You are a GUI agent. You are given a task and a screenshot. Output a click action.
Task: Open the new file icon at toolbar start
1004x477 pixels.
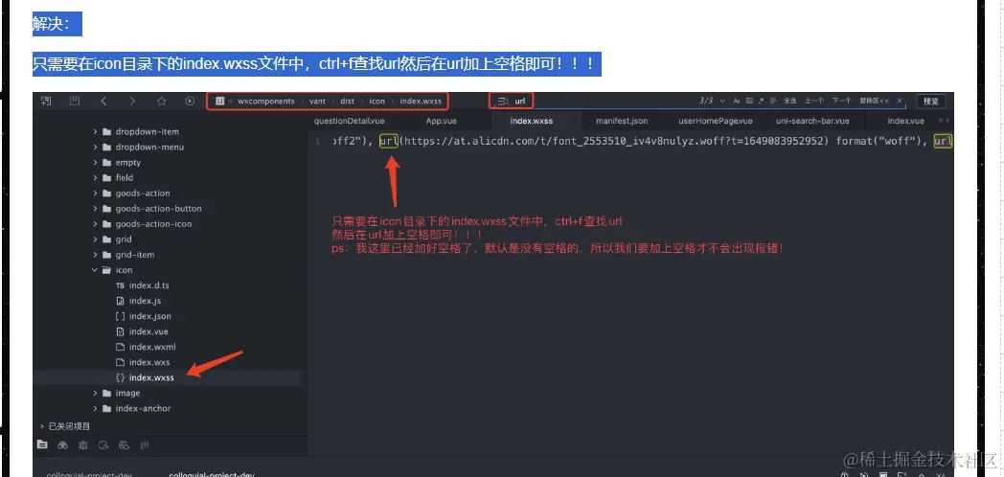point(46,102)
